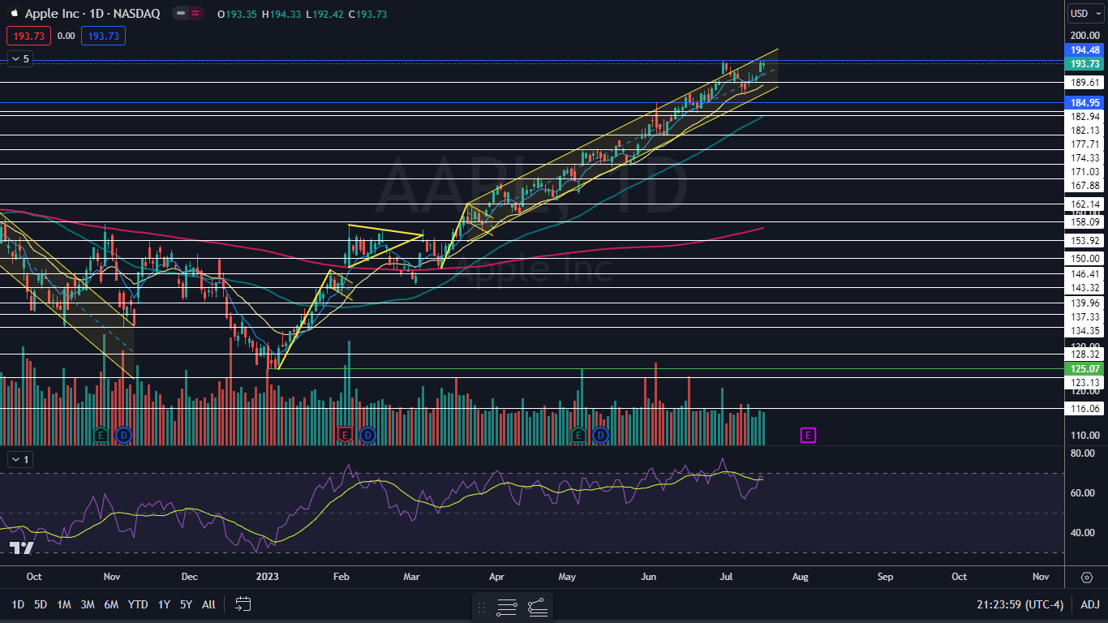Toggle ADJ adjusted data

pyautogui.click(x=1090, y=604)
